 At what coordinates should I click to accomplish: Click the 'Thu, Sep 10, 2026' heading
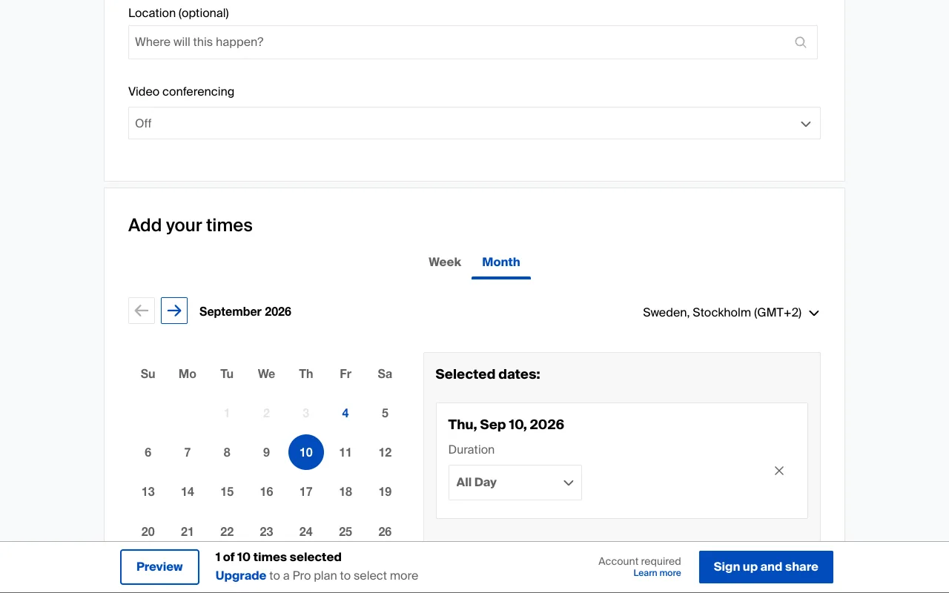click(x=506, y=425)
